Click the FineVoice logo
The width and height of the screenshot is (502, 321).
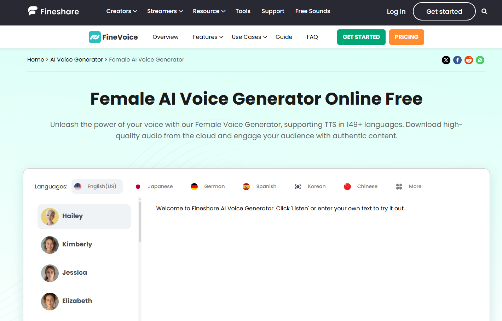(113, 37)
